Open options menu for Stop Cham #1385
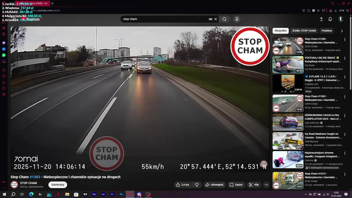The width and height of the screenshot is (352, 198). coord(345,39)
